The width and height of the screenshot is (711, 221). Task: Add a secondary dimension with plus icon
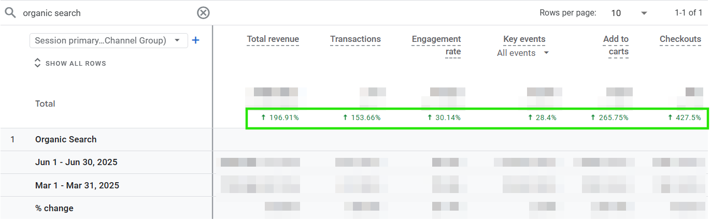[x=195, y=40]
